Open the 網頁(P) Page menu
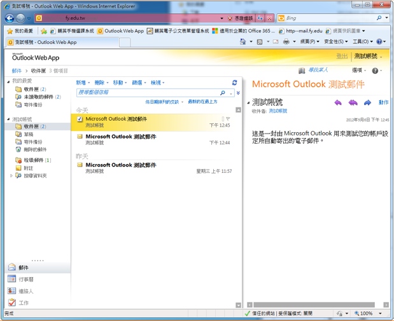 (310, 41)
